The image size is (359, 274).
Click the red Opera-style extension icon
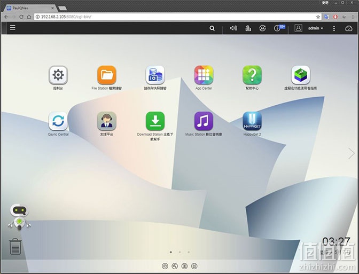coord(335,17)
